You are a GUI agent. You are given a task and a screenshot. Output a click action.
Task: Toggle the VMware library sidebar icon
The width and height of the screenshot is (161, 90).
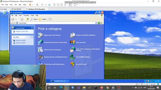[x=54, y=5]
